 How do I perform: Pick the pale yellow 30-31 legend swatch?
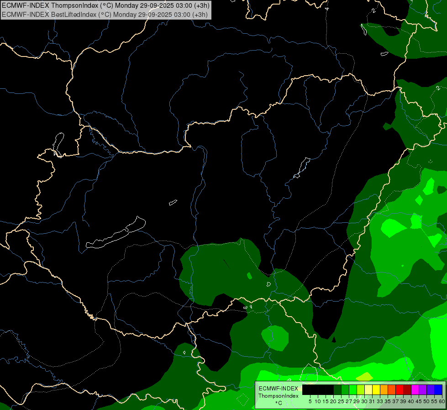click(x=368, y=389)
